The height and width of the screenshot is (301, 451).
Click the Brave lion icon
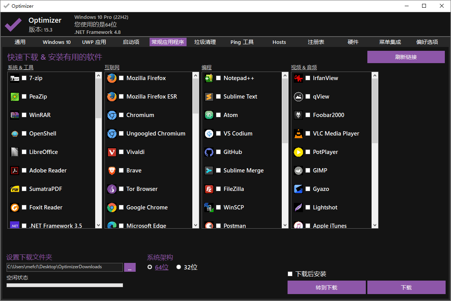point(112,170)
